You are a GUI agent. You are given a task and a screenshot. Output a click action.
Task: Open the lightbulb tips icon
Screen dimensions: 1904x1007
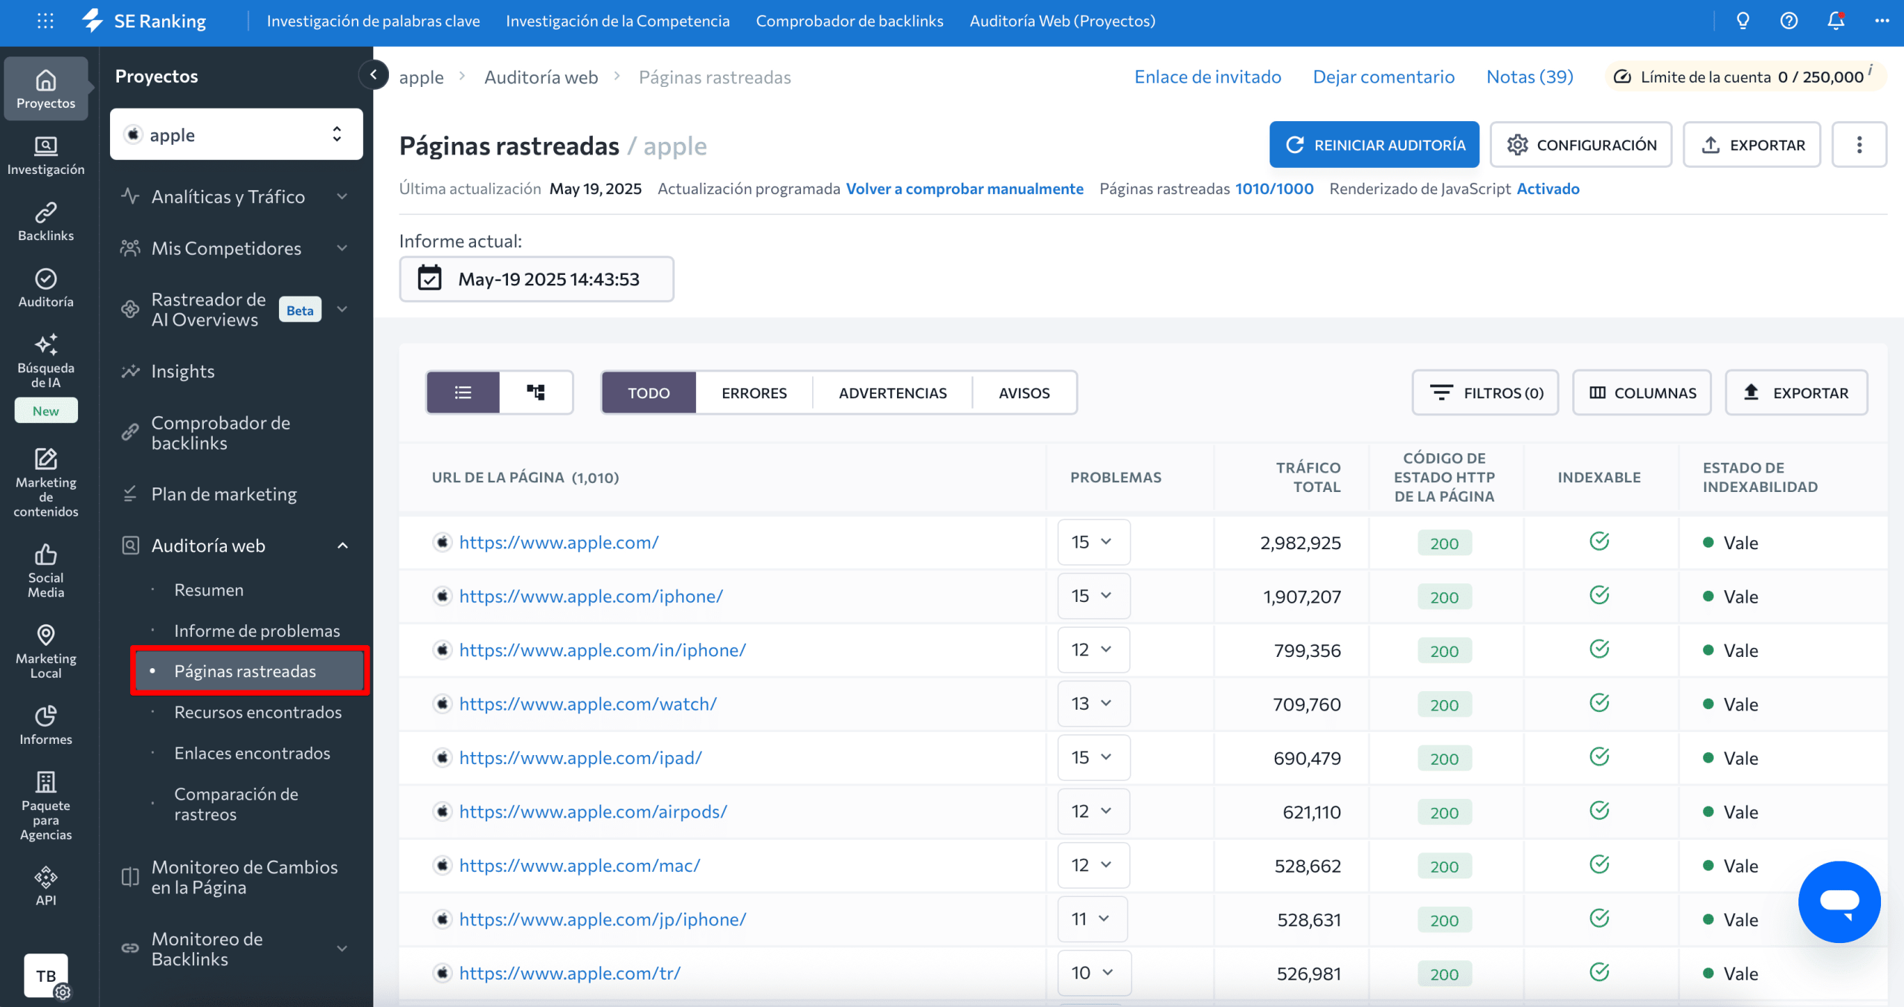tap(1743, 21)
